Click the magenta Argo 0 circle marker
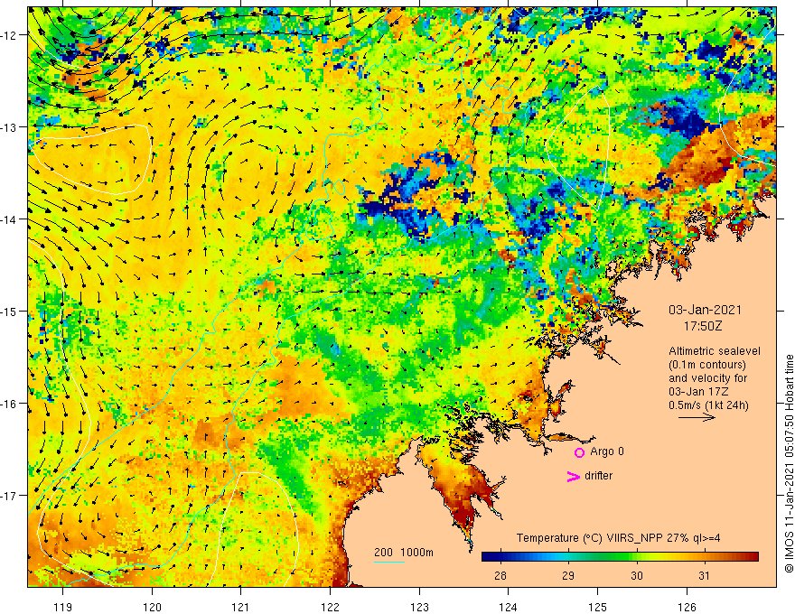 (579, 452)
